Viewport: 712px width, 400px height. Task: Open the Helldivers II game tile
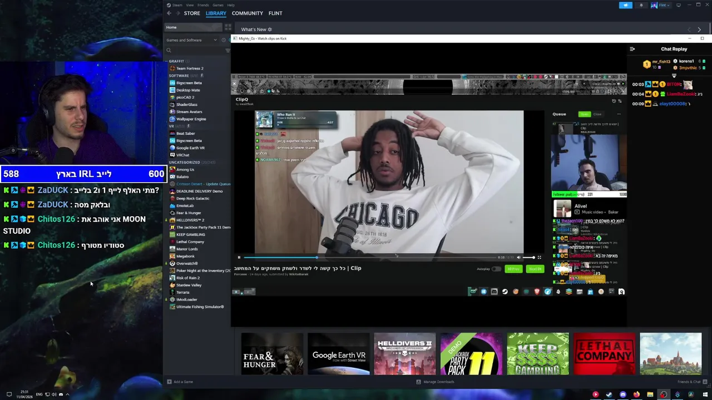pos(405,354)
